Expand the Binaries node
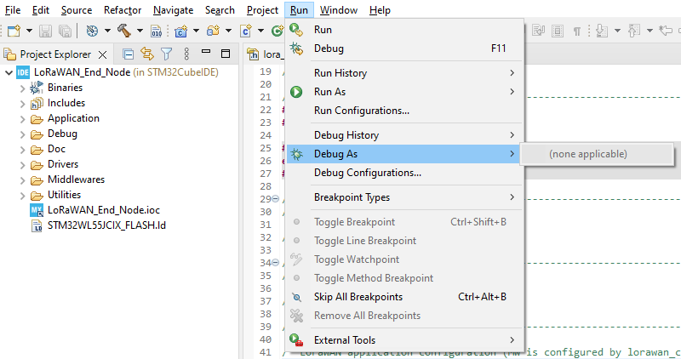 23,88
